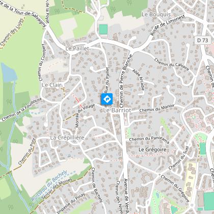Click the Le Paillet locality label

pyautogui.click(x=77, y=48)
